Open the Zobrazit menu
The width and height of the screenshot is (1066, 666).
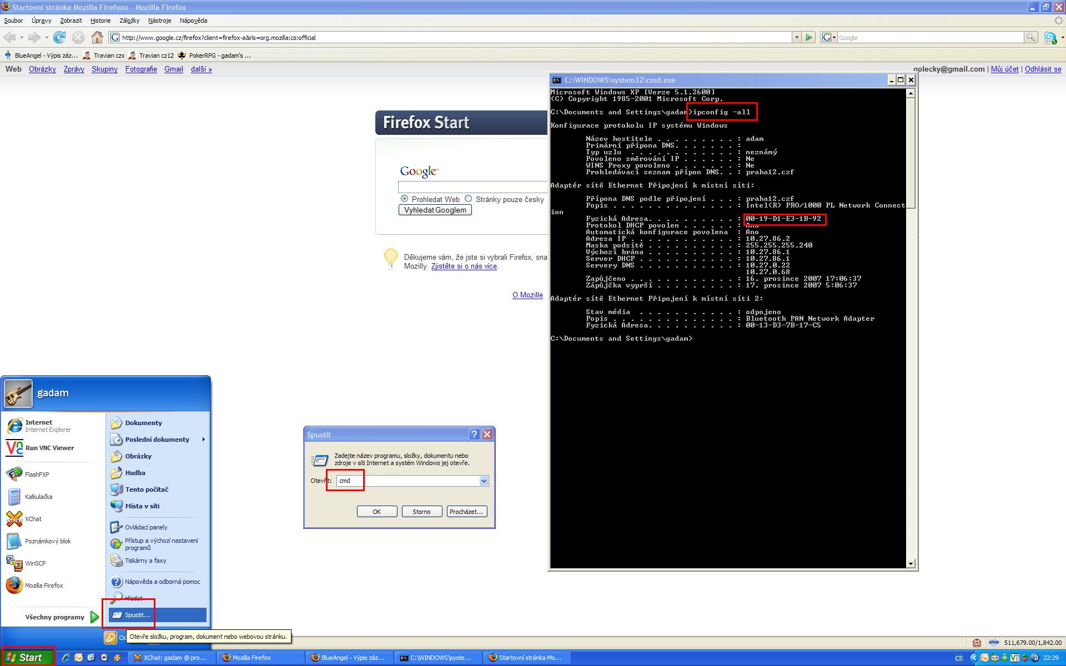click(x=71, y=21)
